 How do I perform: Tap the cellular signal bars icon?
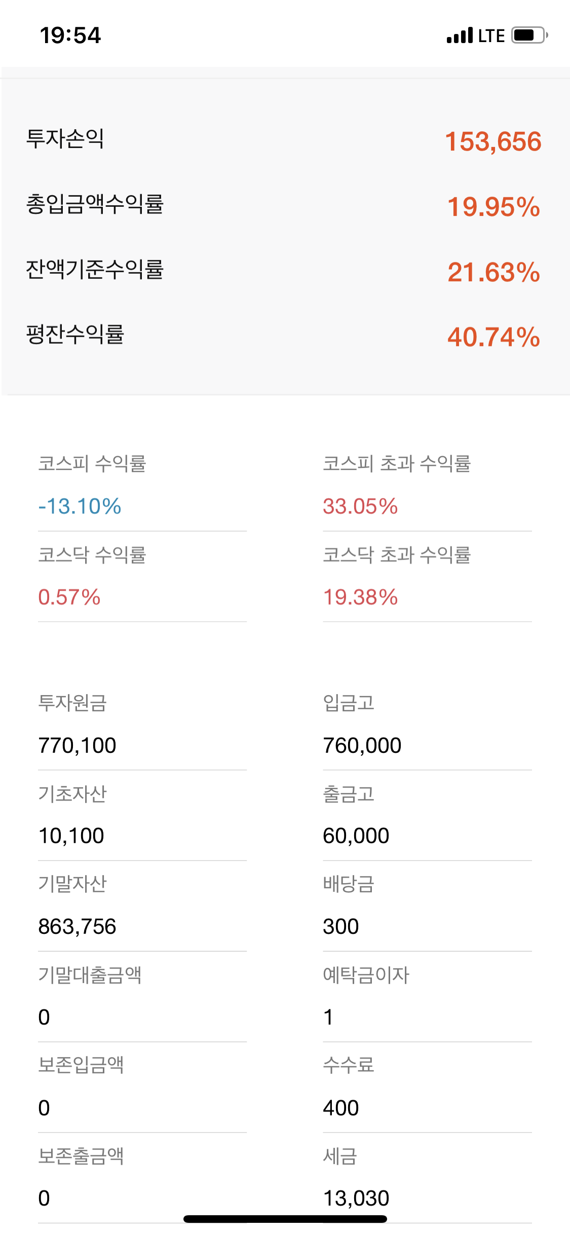tap(460, 36)
